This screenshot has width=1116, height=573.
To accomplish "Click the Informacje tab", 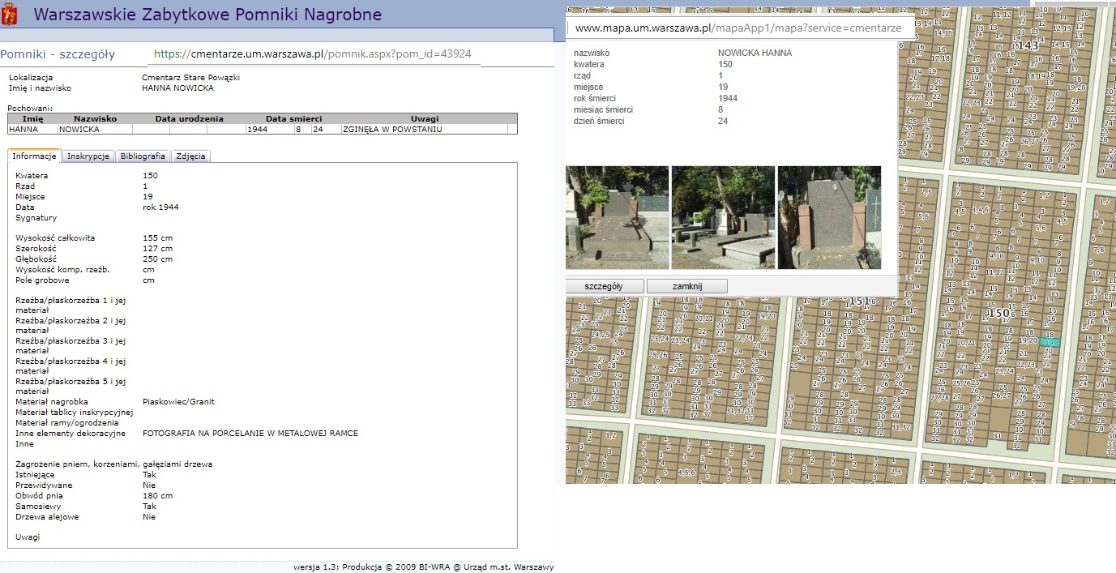I will [34, 156].
